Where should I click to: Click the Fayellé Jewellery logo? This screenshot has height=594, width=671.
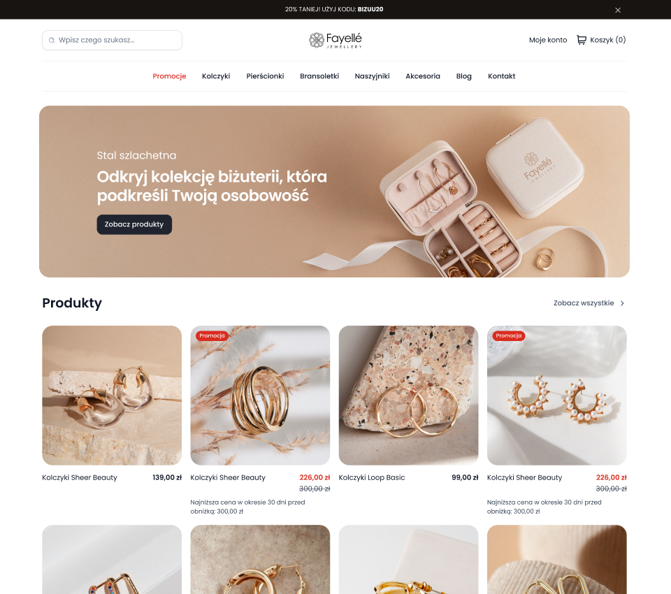click(335, 41)
